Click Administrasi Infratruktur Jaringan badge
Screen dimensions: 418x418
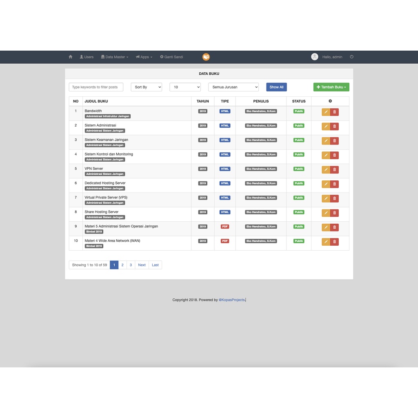(108, 116)
